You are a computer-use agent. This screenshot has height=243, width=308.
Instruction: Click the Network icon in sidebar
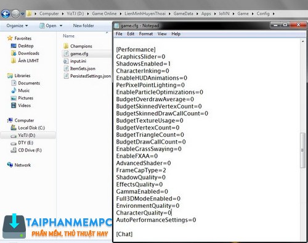click(x=10, y=165)
